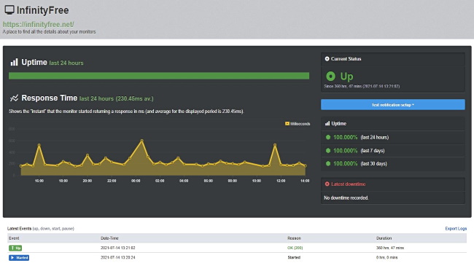Click the small bar icon in Uptime panel header
Image resolution: width=474 pixels, height=266 pixels.
pos(327,123)
